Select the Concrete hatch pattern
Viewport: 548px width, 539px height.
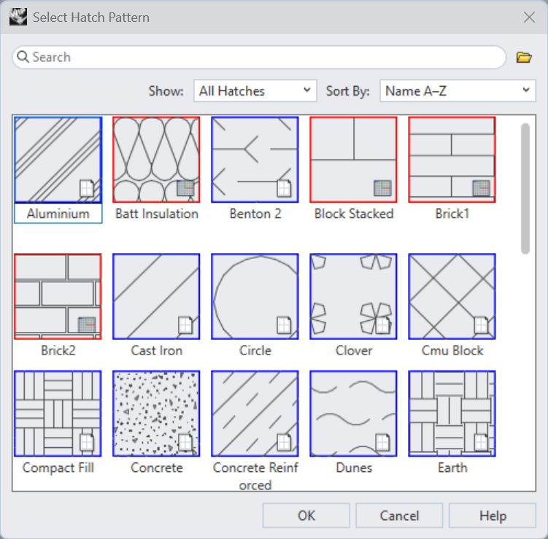pyautogui.click(x=156, y=414)
